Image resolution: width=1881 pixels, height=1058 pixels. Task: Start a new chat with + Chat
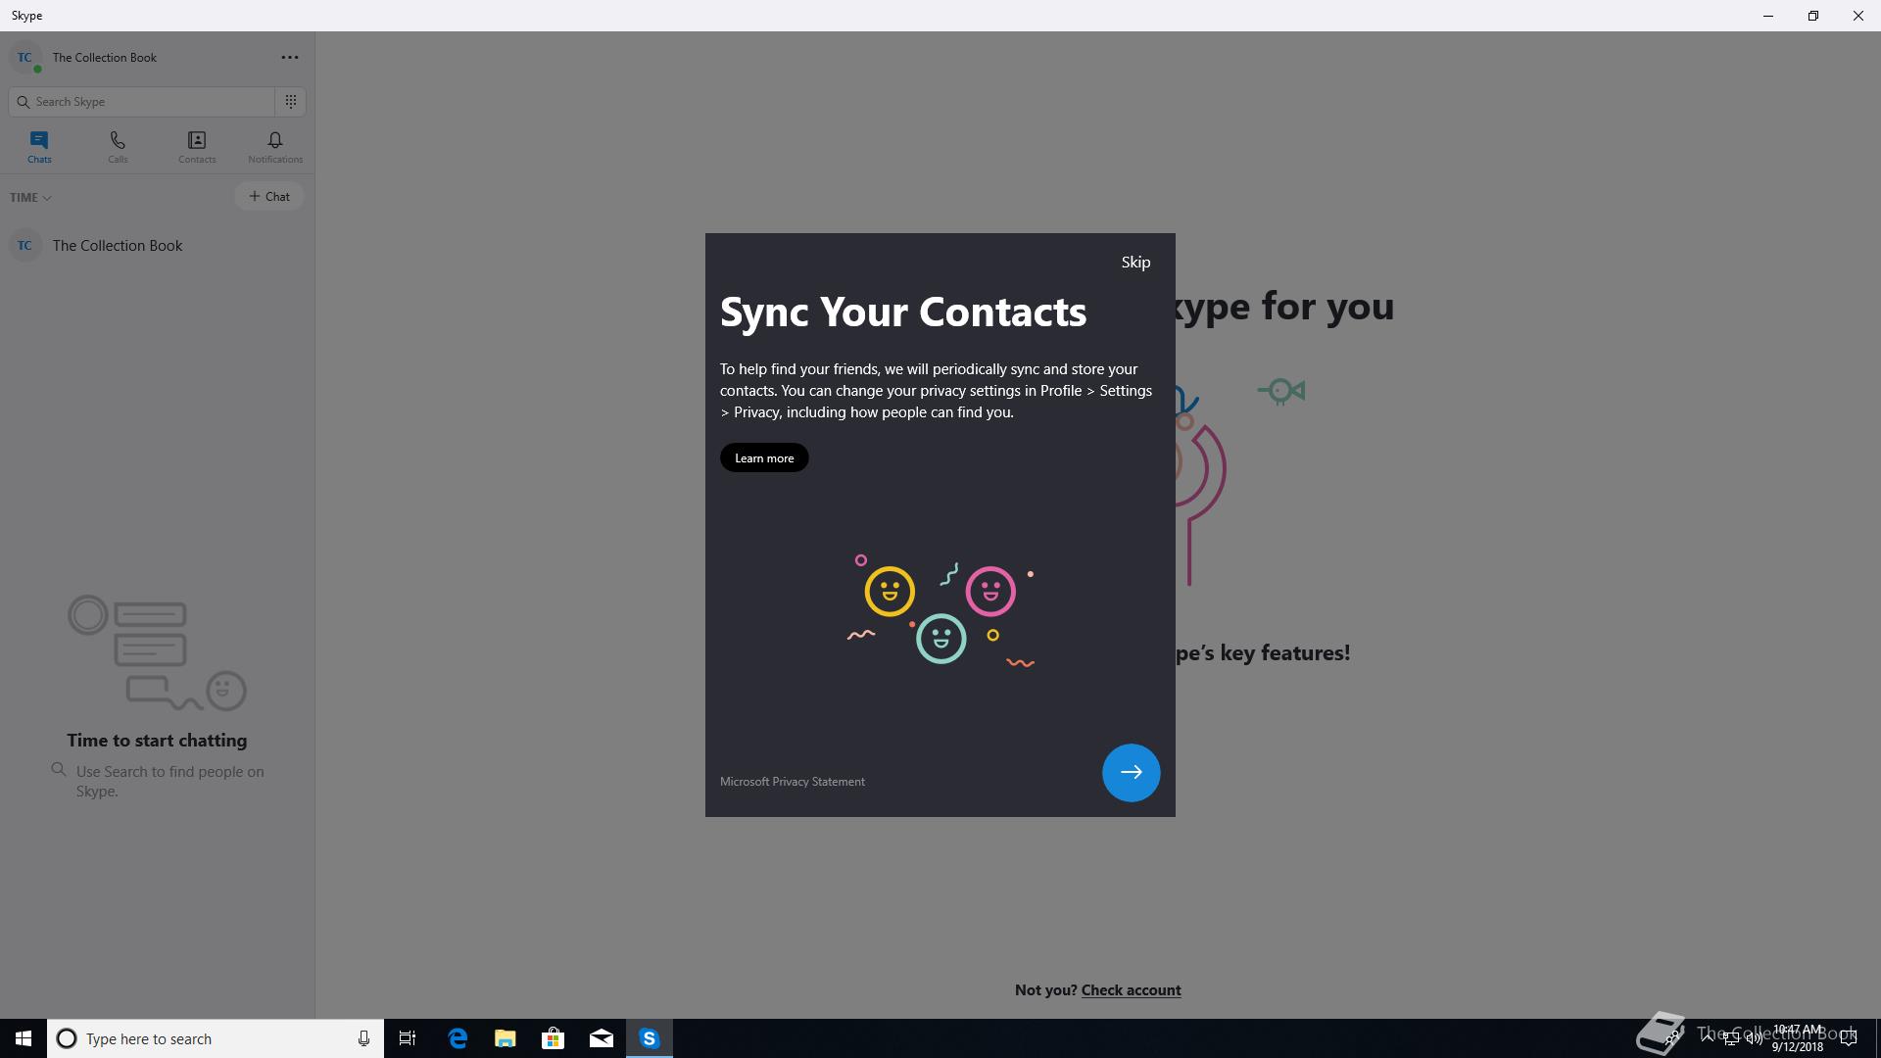click(x=268, y=197)
